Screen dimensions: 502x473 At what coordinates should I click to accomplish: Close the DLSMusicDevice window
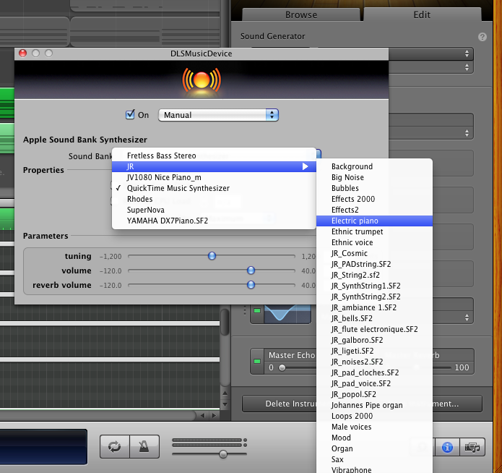(x=22, y=54)
